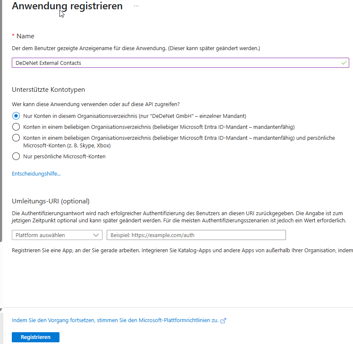
Task: Choose "Nur persönliche Microsoft-Konten" account type
Action: click(16, 156)
